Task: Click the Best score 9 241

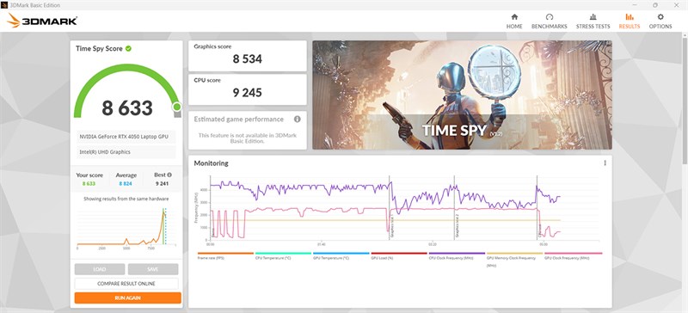Action: pos(162,184)
